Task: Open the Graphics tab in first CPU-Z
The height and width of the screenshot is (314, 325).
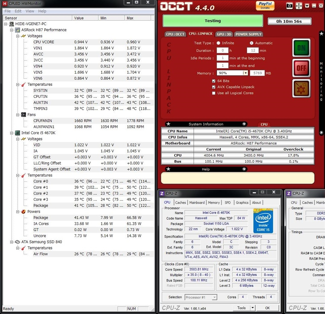Action: click(242, 203)
